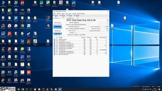Viewport: 162px width, 91px height.
Task: Open AIMP desktop shortcut
Action: click(x=3, y=80)
